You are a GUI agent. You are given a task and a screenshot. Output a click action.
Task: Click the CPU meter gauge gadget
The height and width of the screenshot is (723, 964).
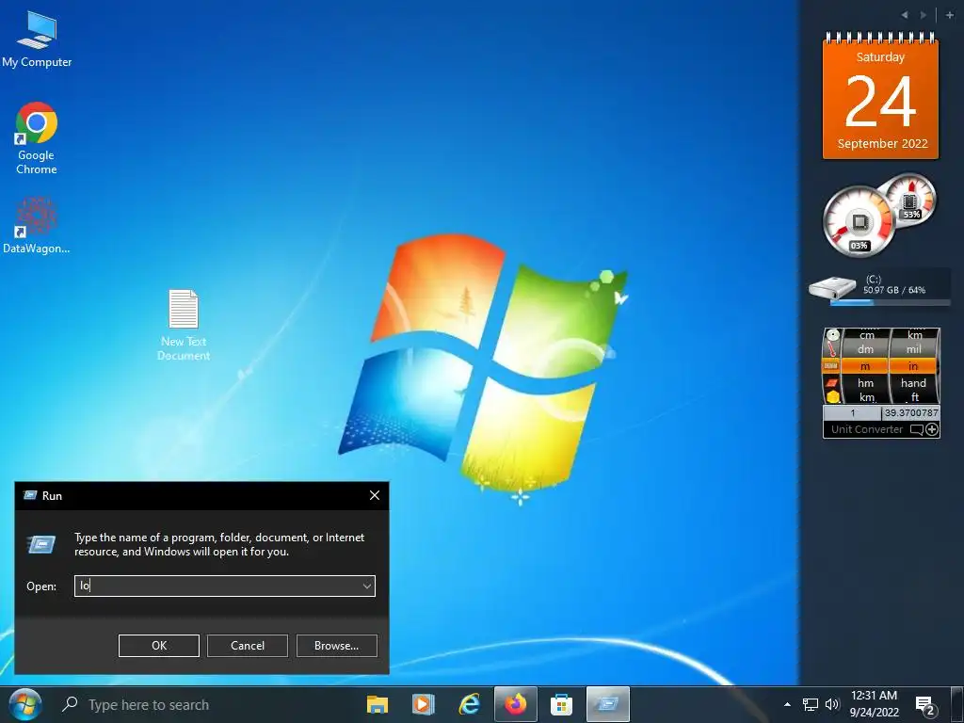click(859, 222)
